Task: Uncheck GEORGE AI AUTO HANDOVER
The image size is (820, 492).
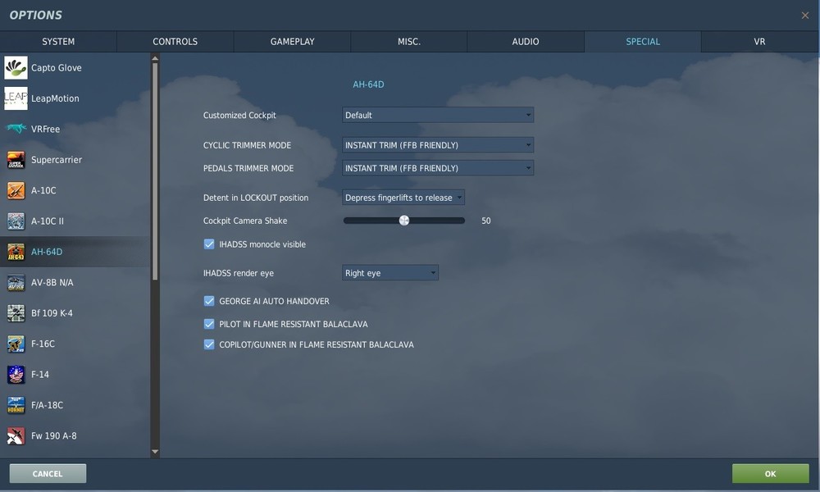Action: [x=209, y=301]
